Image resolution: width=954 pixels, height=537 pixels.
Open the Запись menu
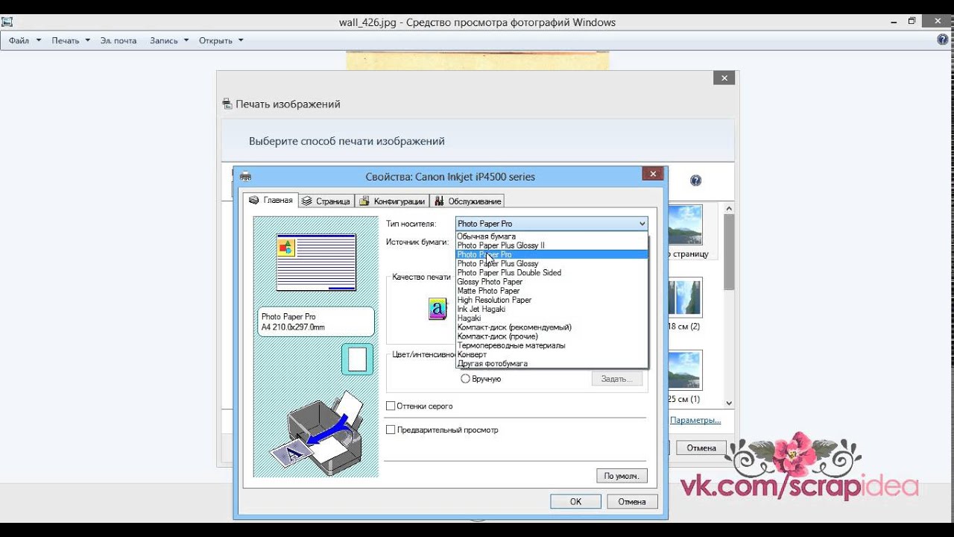click(x=169, y=40)
